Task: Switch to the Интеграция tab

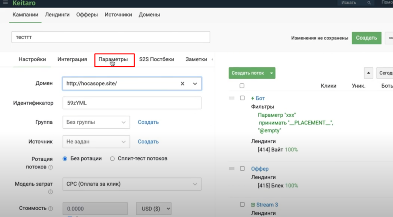Action: click(x=72, y=59)
